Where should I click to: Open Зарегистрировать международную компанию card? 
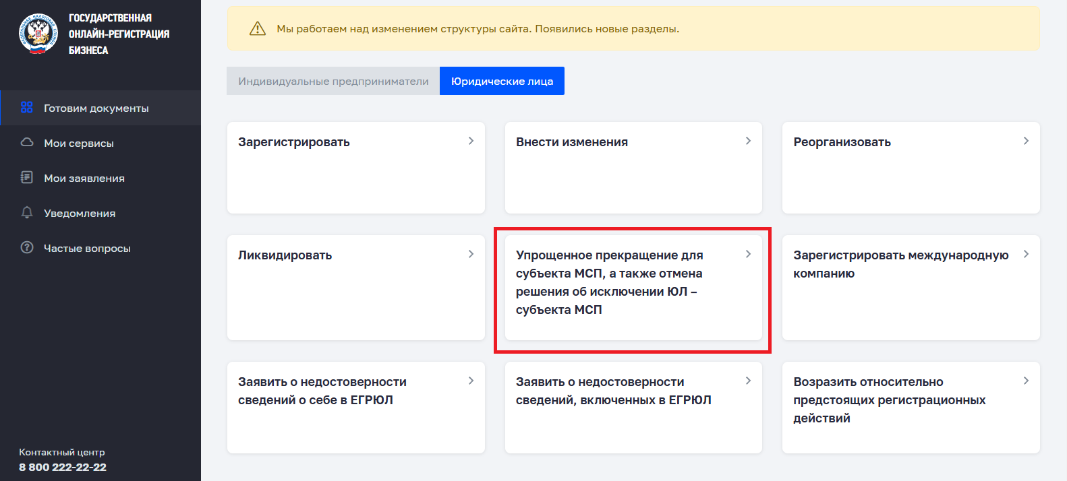coord(911,288)
